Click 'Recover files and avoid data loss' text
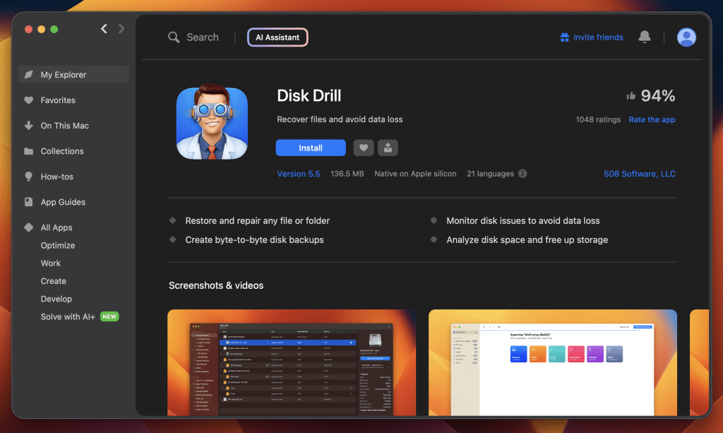 click(x=340, y=119)
